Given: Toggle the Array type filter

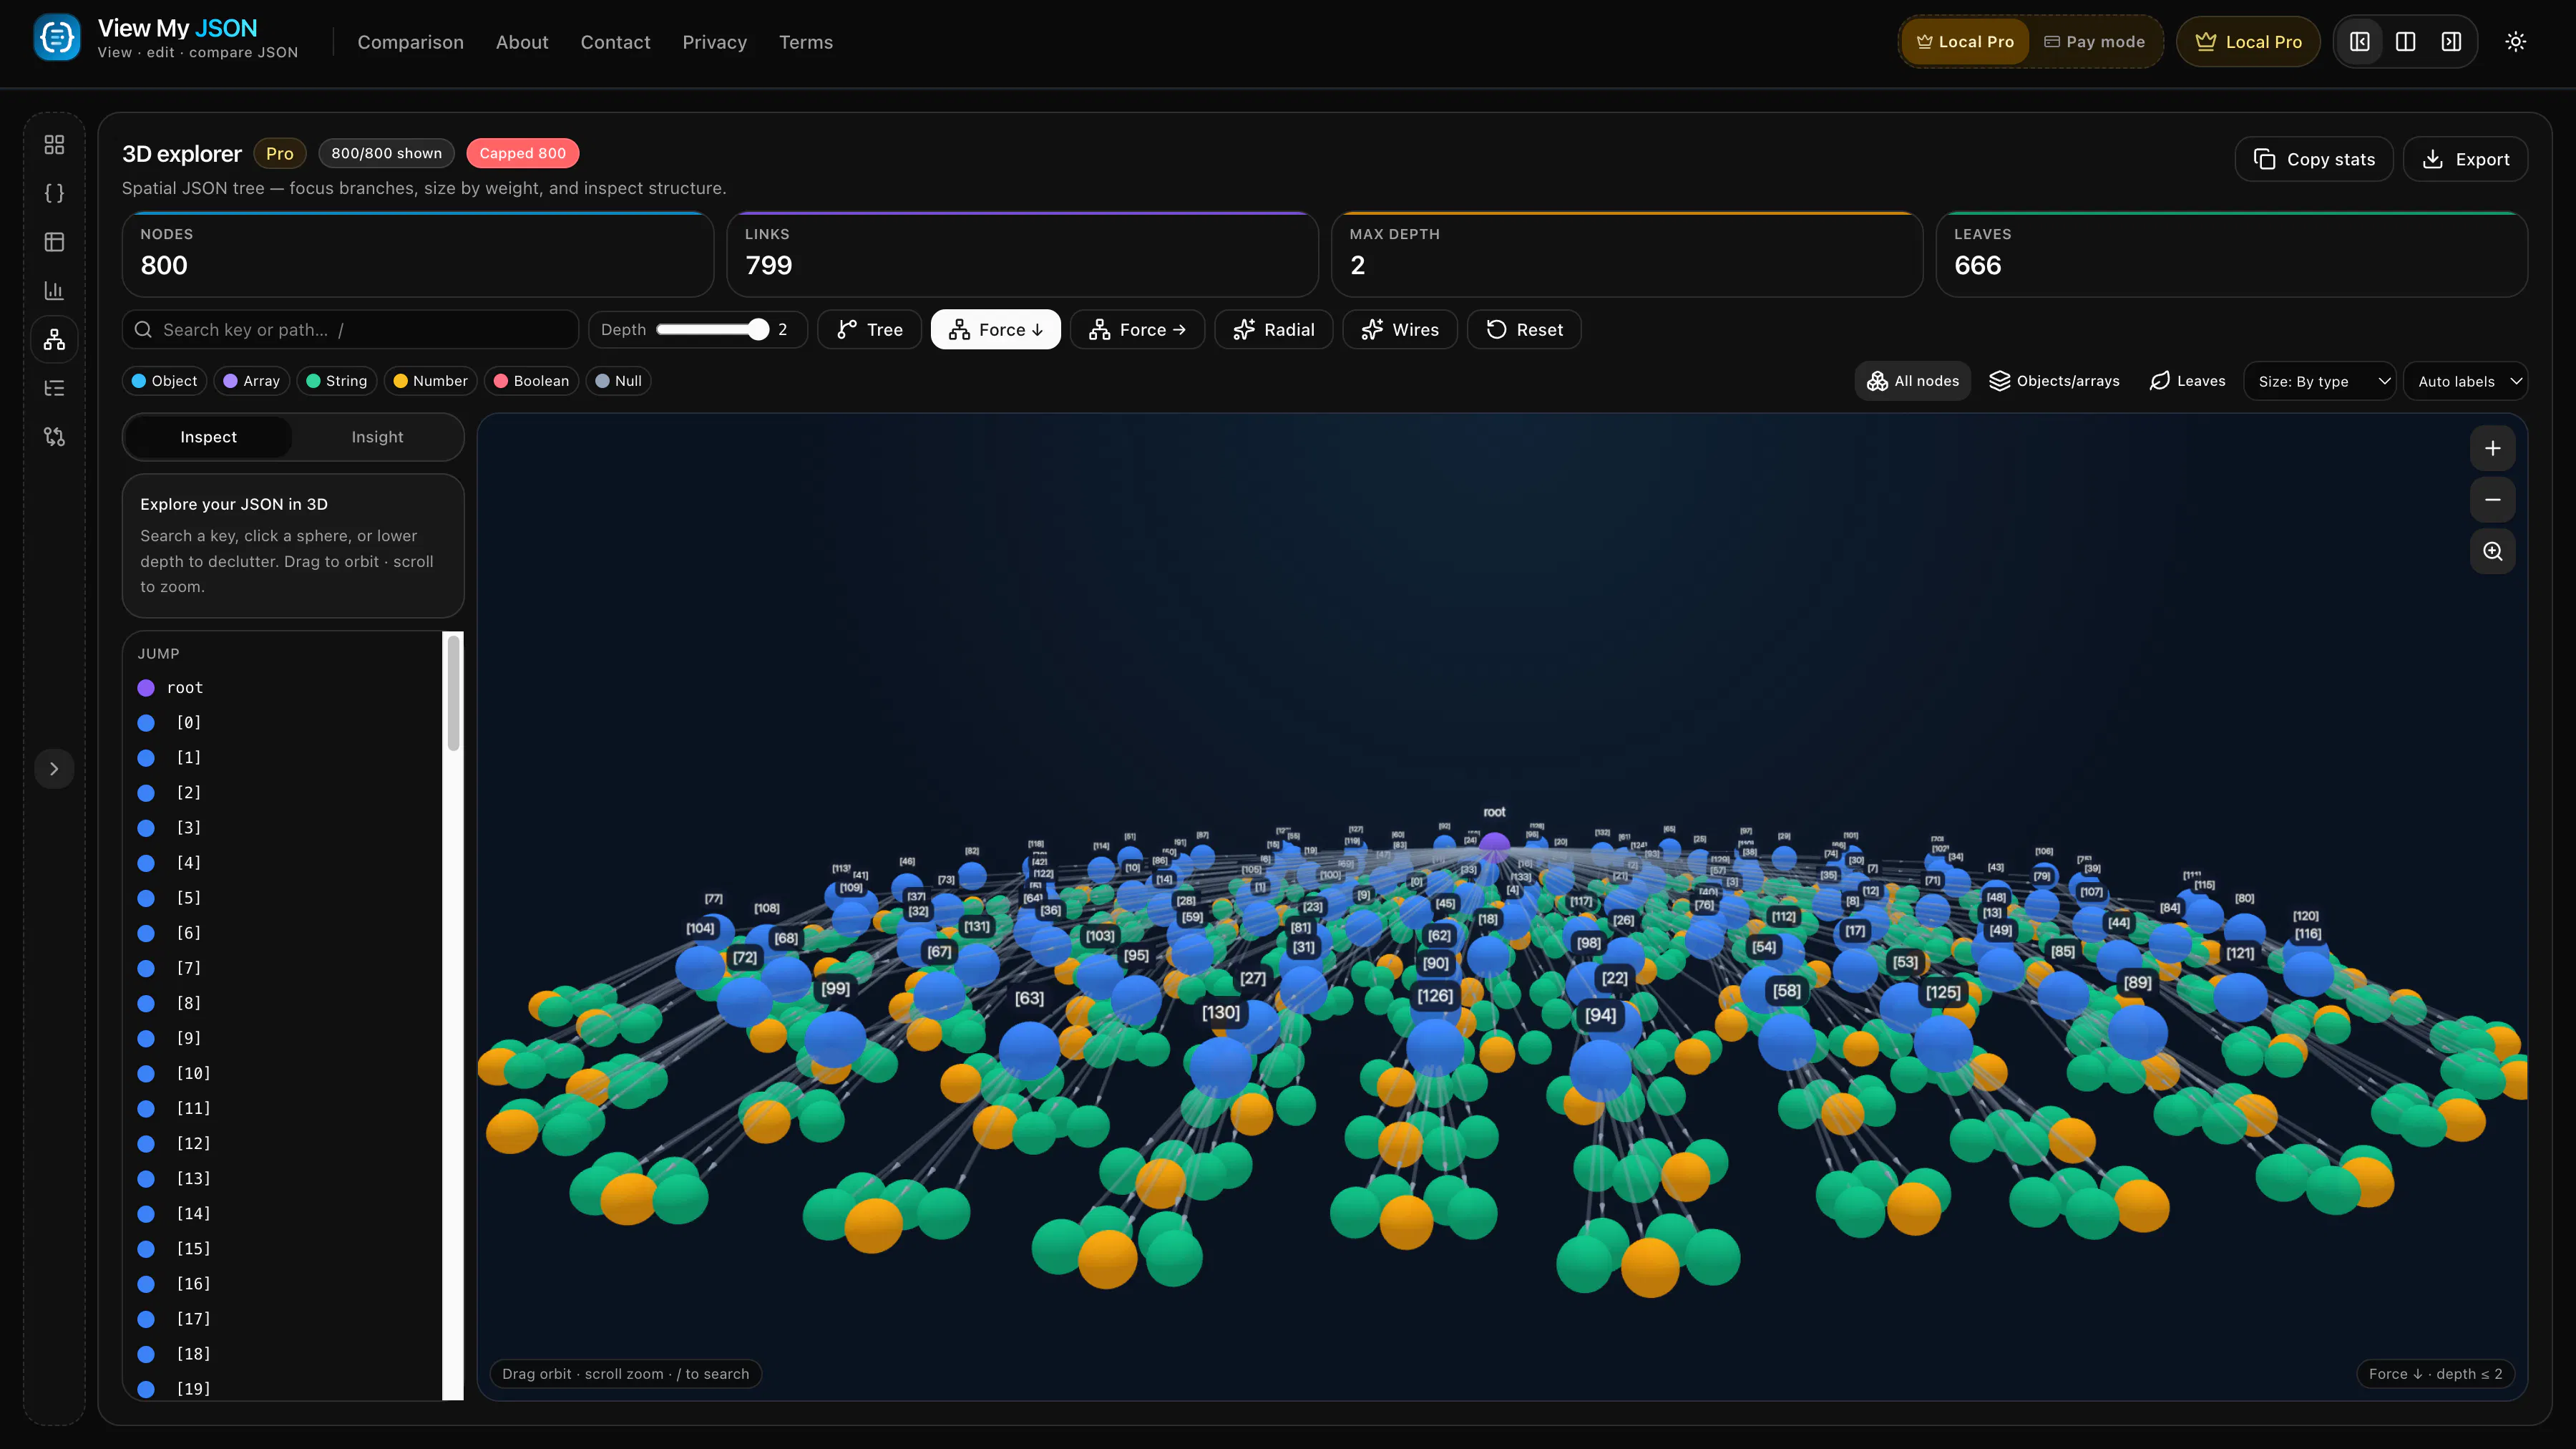Looking at the screenshot, I should click(252, 382).
